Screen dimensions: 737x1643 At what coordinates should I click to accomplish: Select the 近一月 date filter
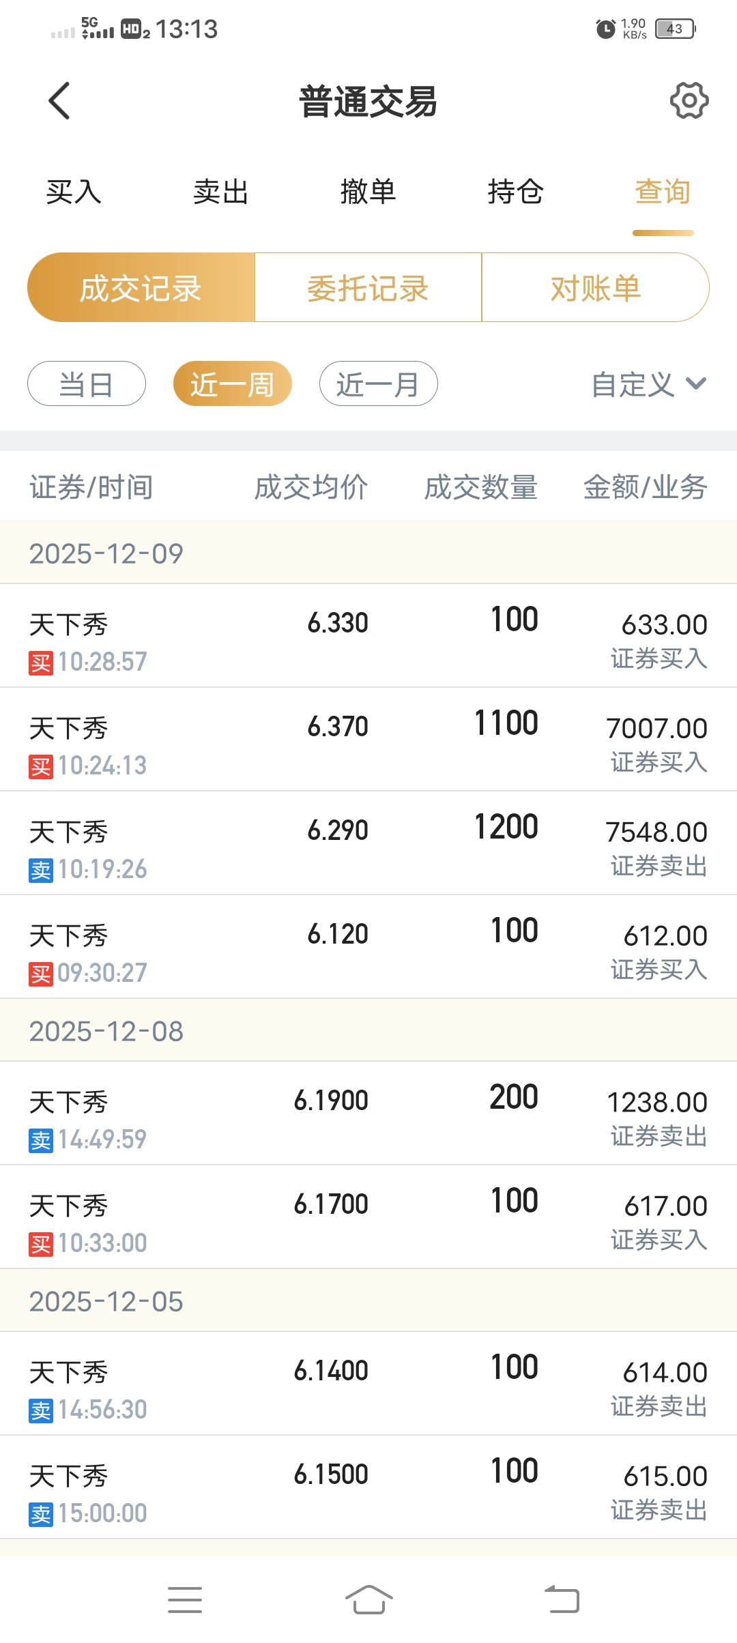click(x=378, y=384)
